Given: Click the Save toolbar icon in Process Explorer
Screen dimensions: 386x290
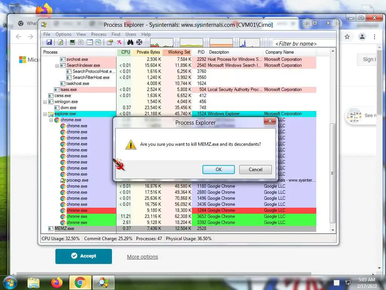Looking at the screenshot, I should point(49,42).
